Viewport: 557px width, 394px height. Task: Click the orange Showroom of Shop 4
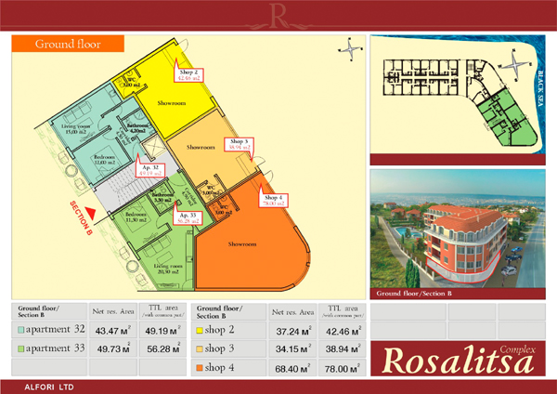(242, 244)
